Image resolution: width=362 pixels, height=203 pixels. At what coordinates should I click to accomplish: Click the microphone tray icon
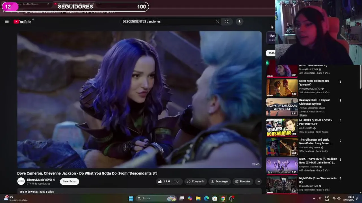pyautogui.click(x=320, y=198)
